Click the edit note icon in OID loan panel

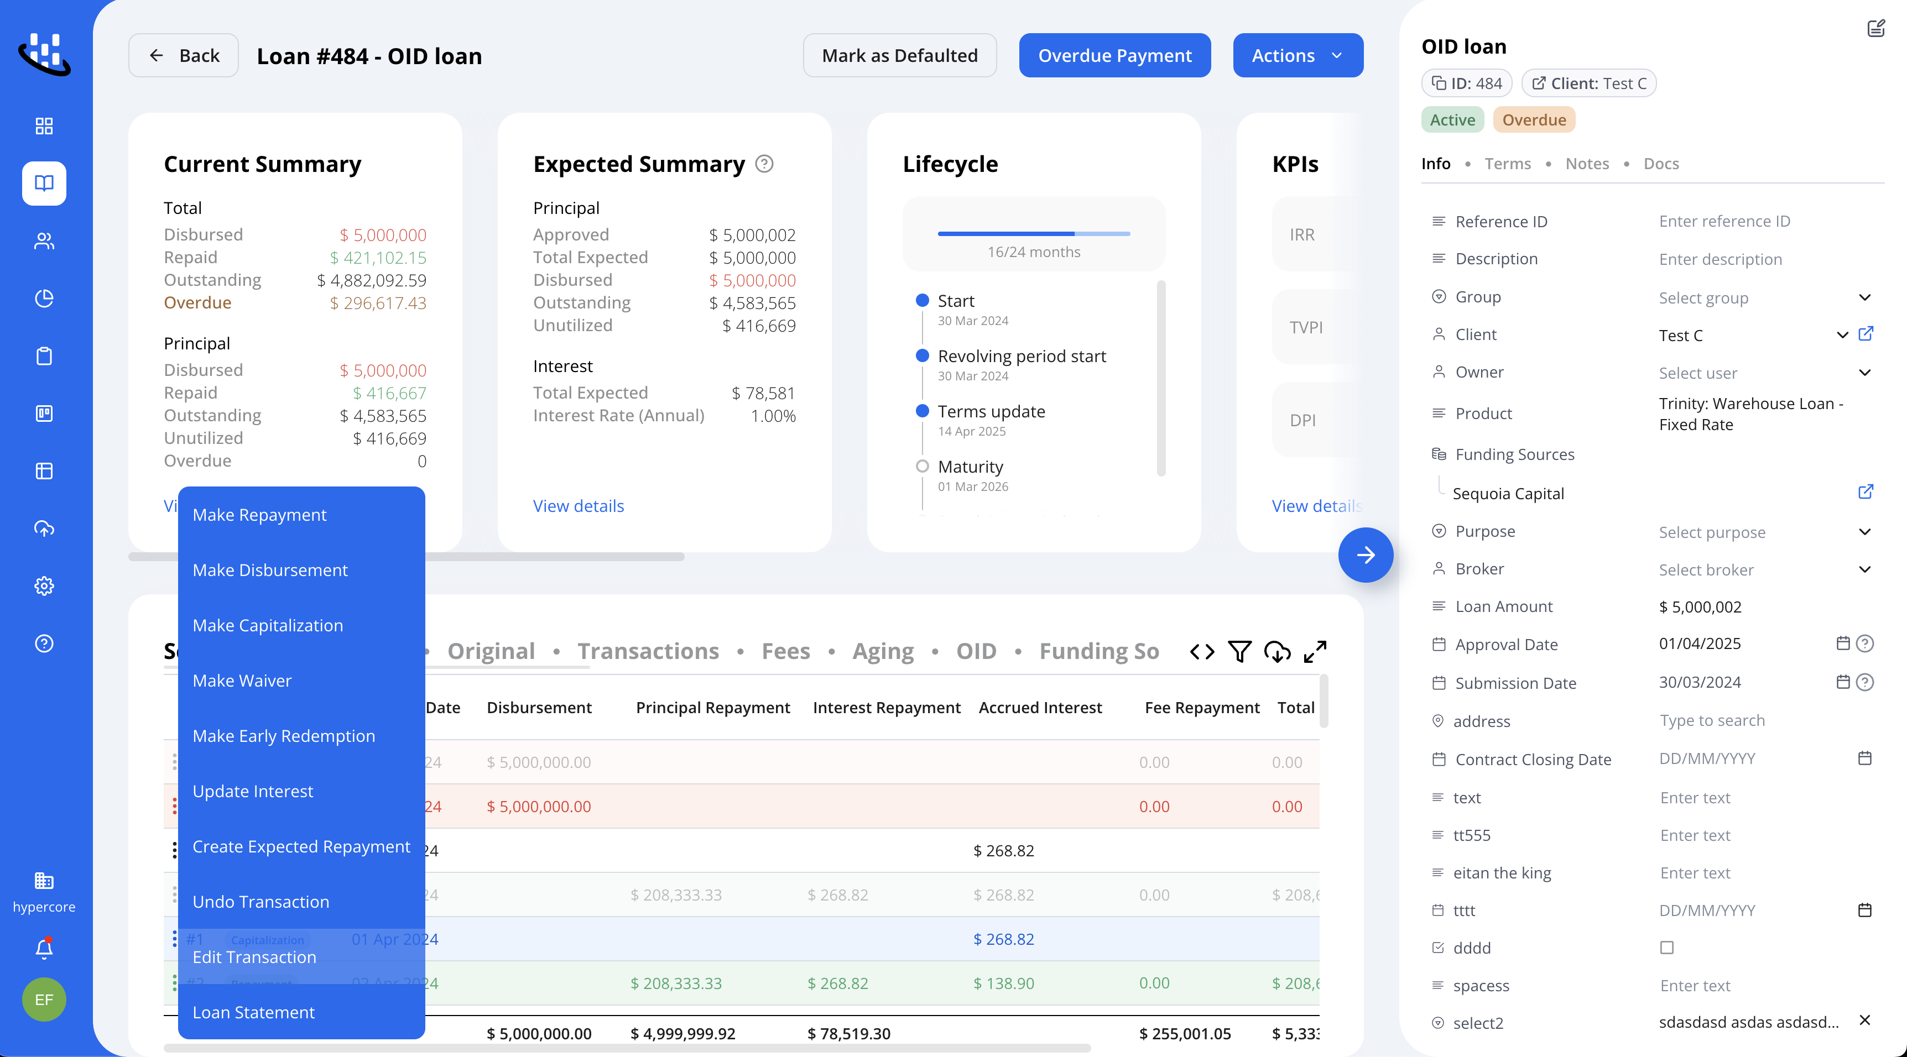[x=1875, y=29]
